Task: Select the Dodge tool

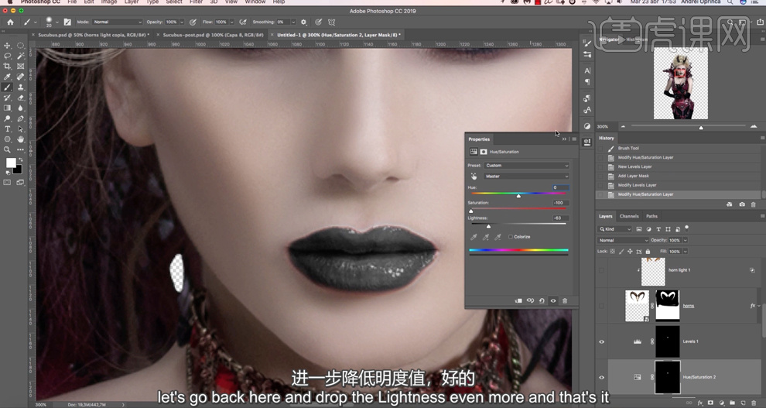Action: 7,118
